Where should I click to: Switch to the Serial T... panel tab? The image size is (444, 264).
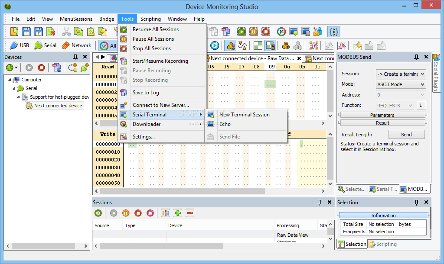[383, 189]
